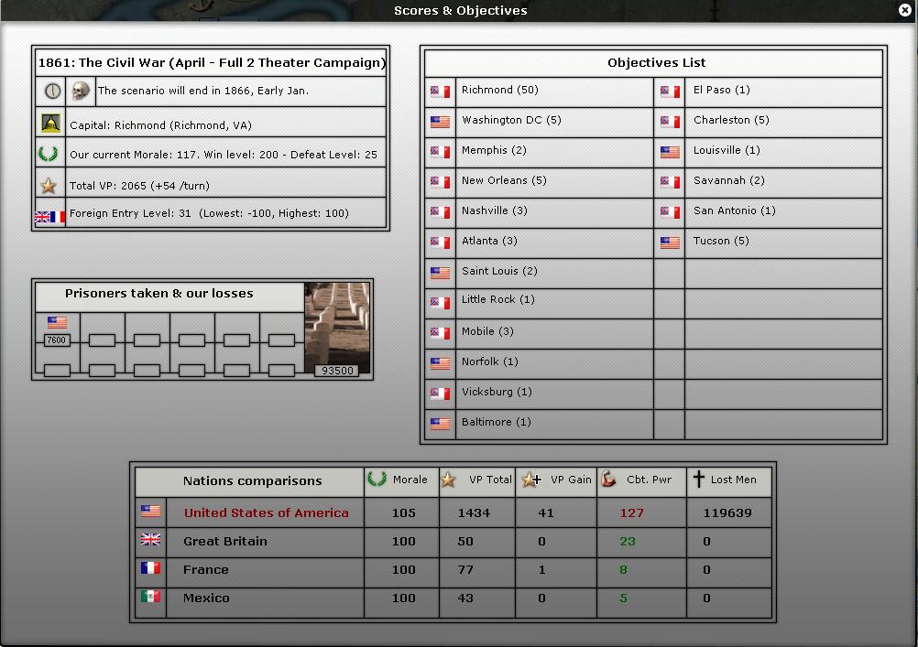Close the Scores & Objectives window
Viewport: 918px width, 647px height.
point(905,10)
